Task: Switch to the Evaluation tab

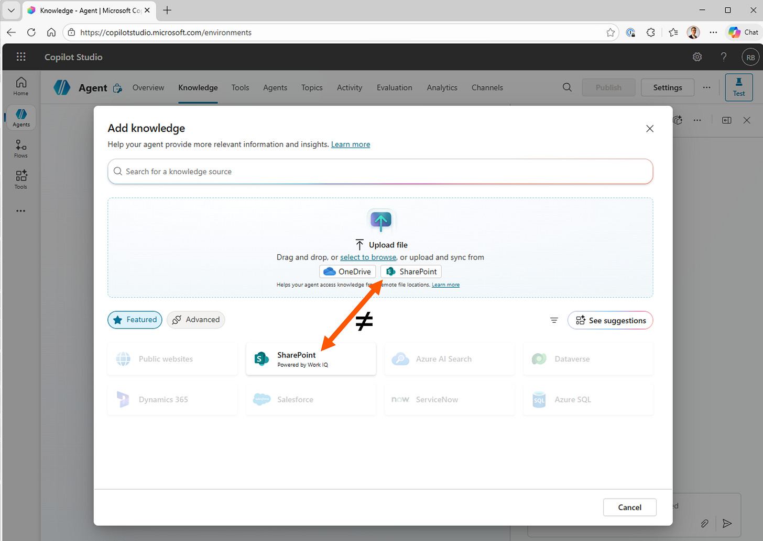Action: pos(395,87)
